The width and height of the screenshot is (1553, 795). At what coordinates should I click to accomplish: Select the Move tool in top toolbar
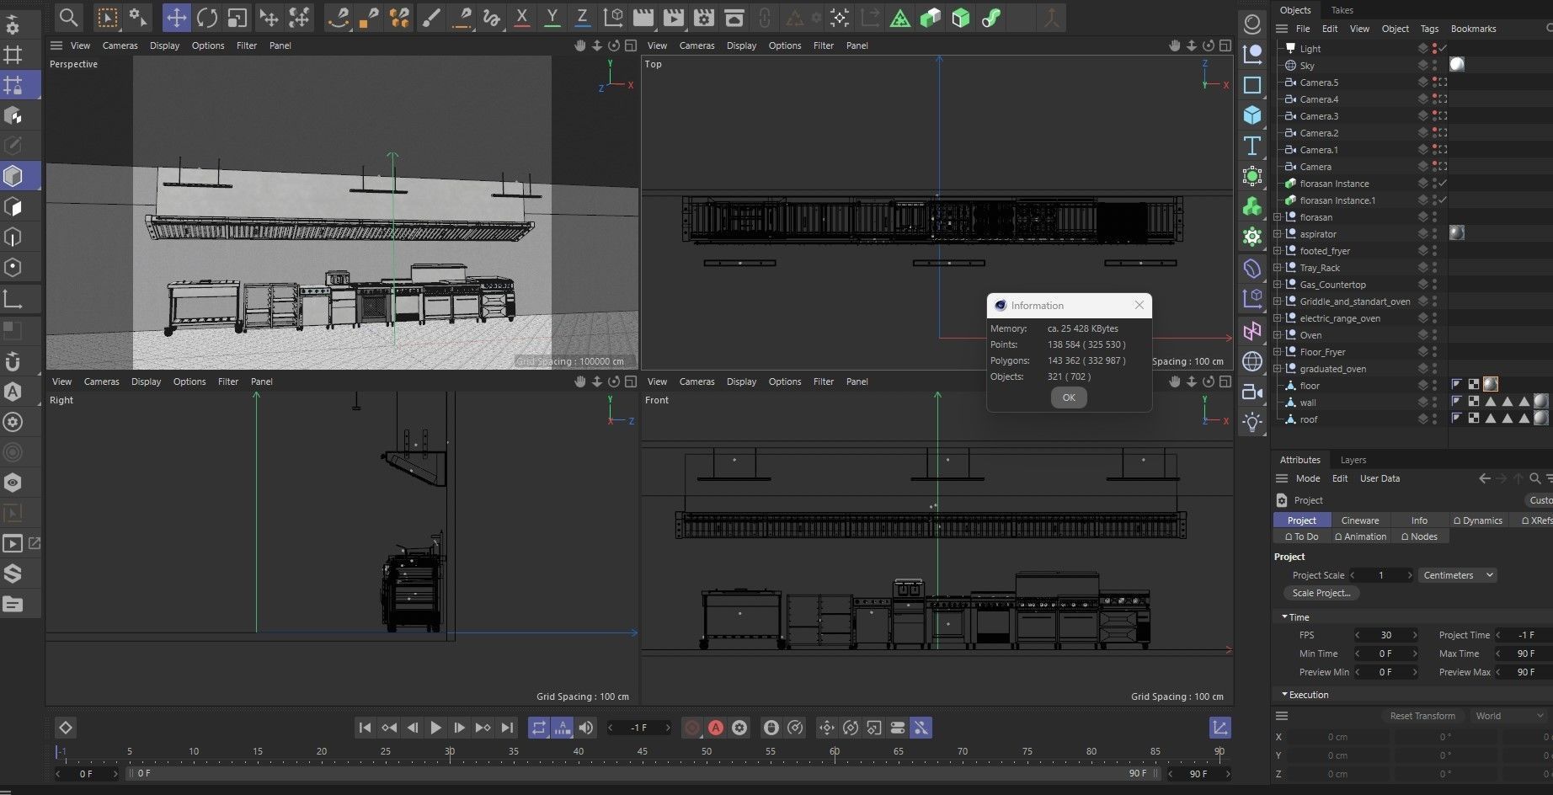tap(176, 17)
